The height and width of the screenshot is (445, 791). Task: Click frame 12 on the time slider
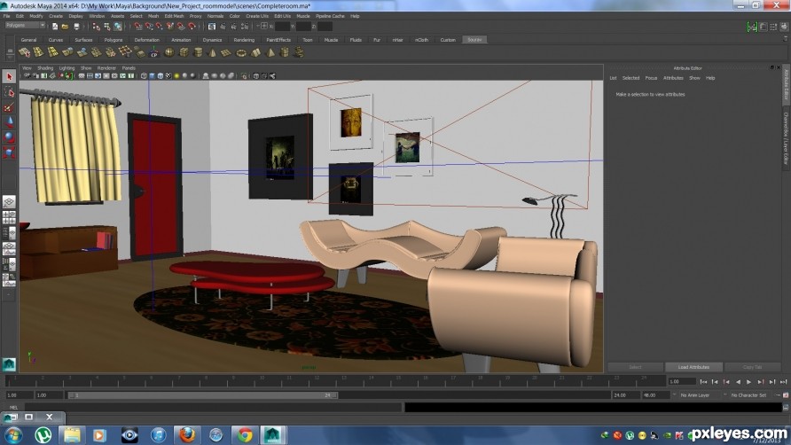[x=316, y=379]
